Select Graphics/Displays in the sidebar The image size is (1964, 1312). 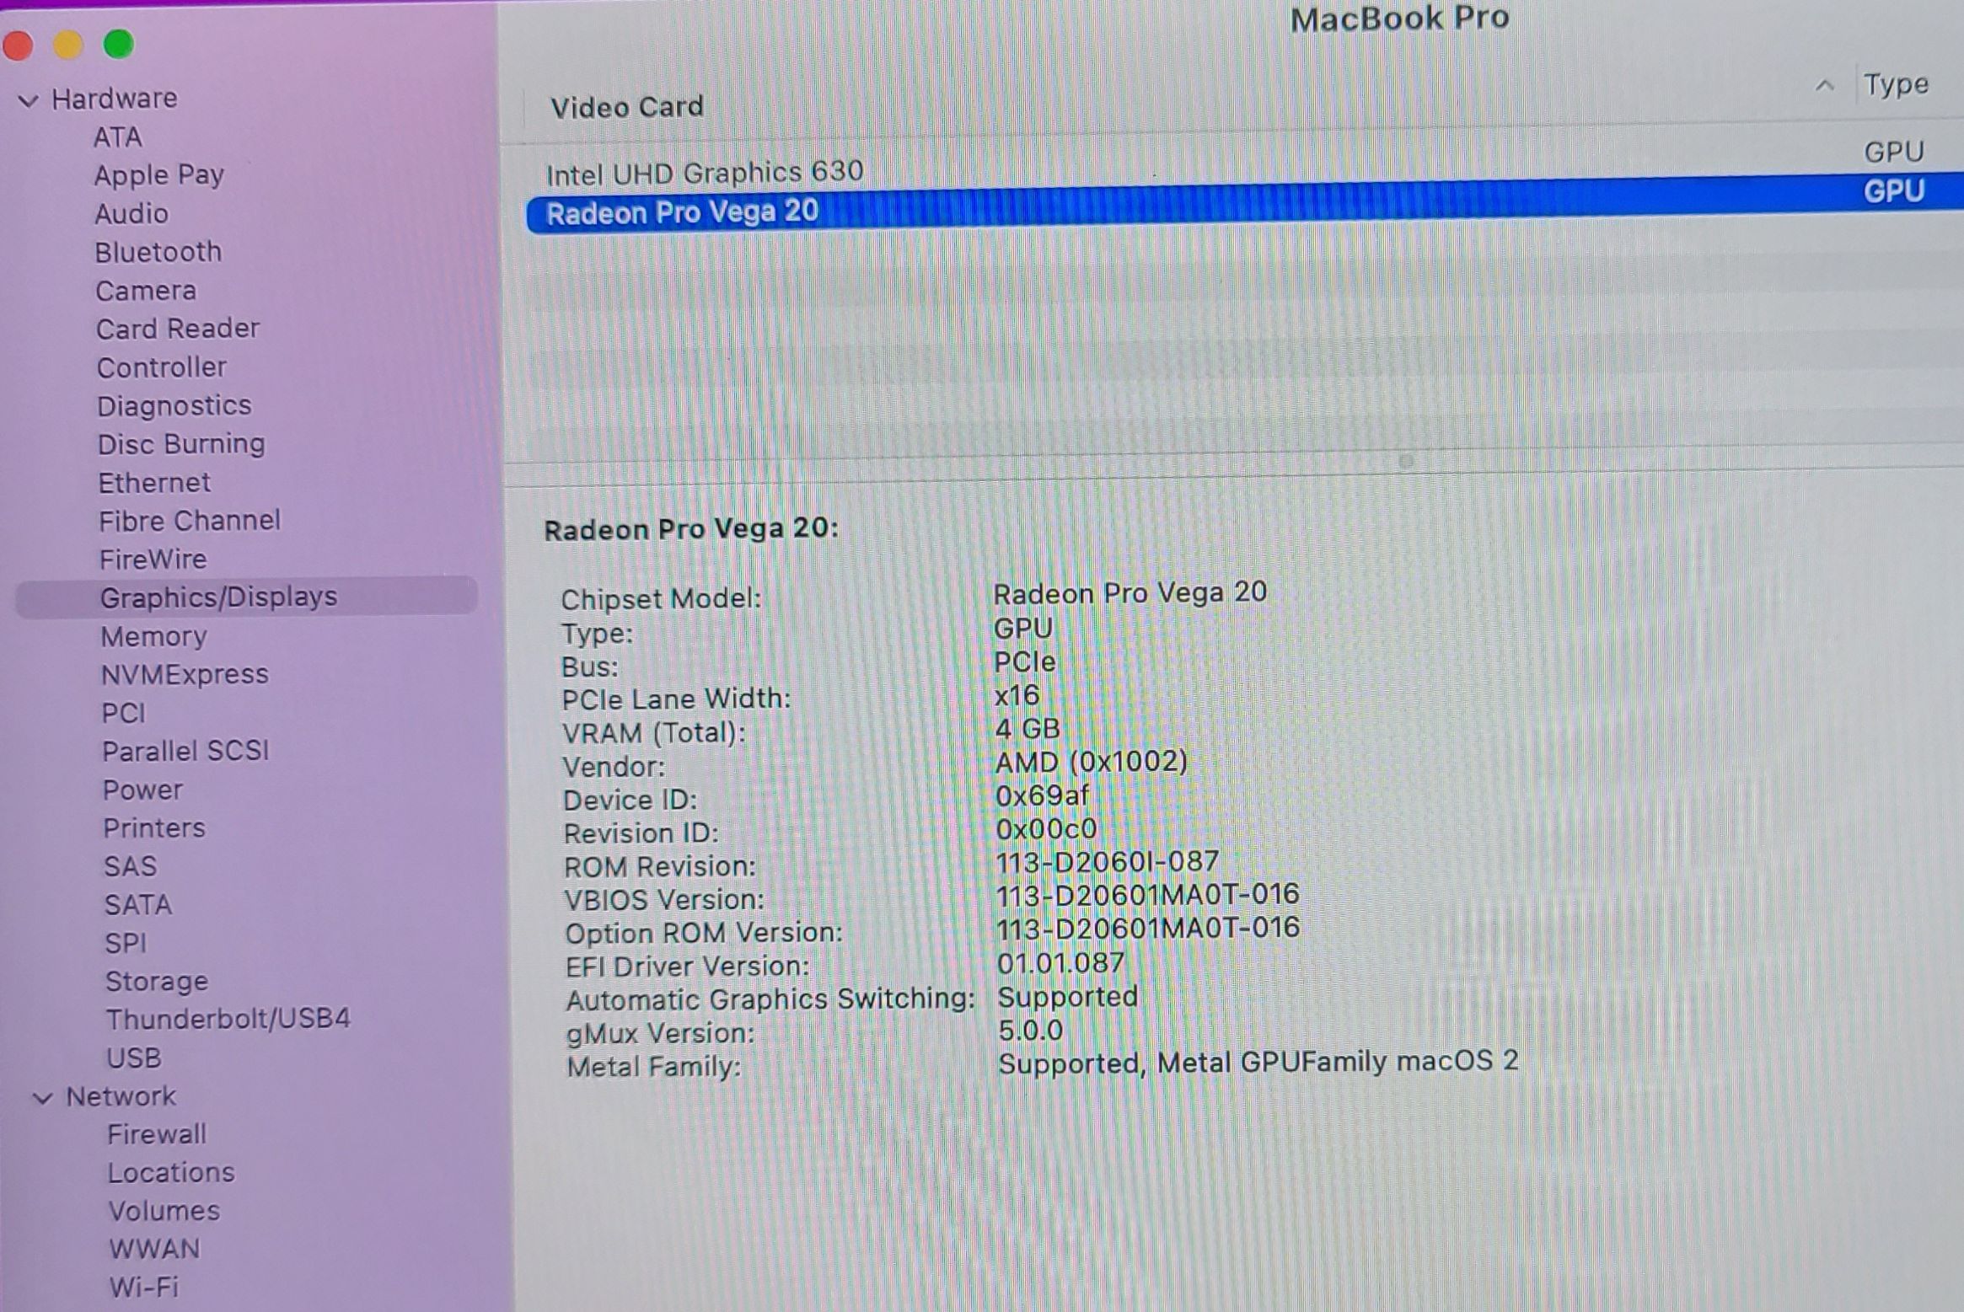pyautogui.click(x=218, y=597)
